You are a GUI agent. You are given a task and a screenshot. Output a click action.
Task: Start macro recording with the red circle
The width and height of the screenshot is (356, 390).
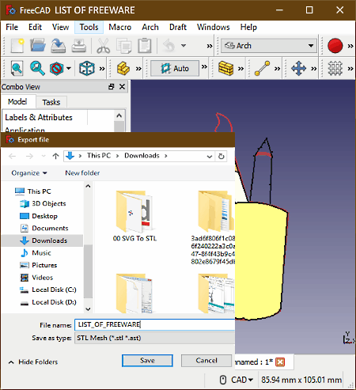click(335, 46)
